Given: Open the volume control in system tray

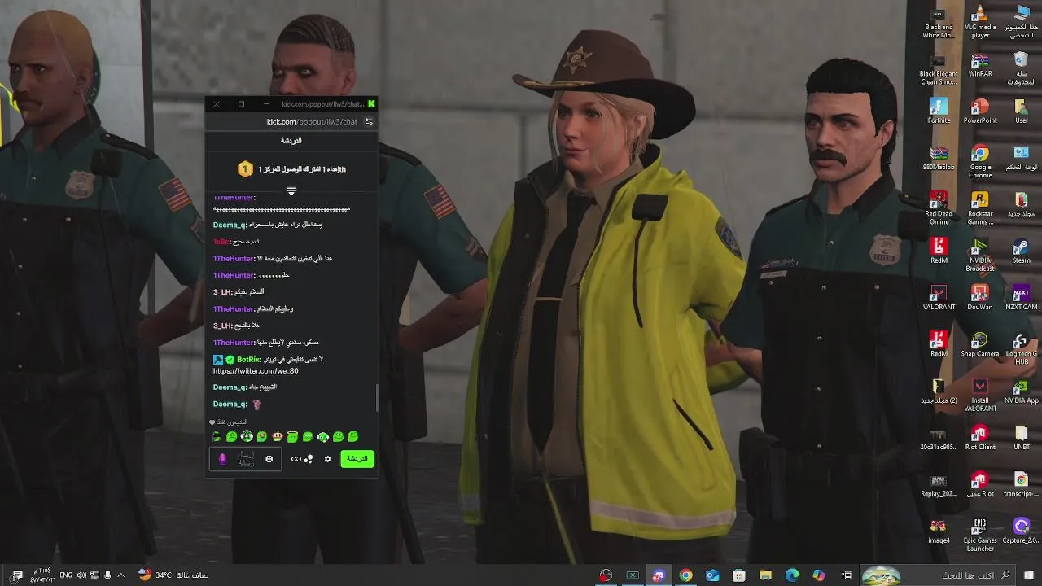Looking at the screenshot, I should (x=81, y=575).
